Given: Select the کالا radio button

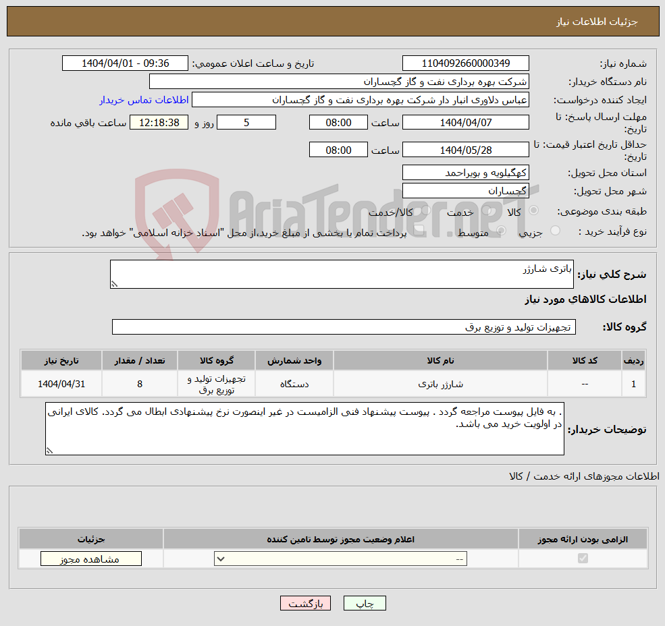Looking at the screenshot, I should [533, 210].
